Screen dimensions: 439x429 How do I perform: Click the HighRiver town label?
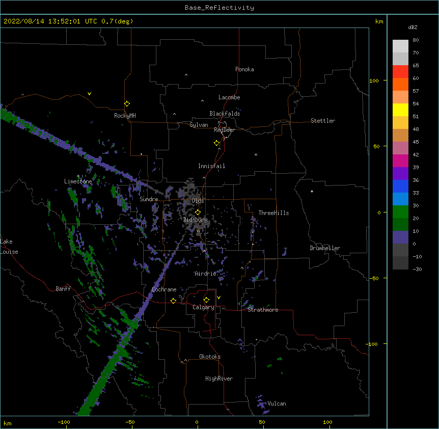[x=219, y=379]
